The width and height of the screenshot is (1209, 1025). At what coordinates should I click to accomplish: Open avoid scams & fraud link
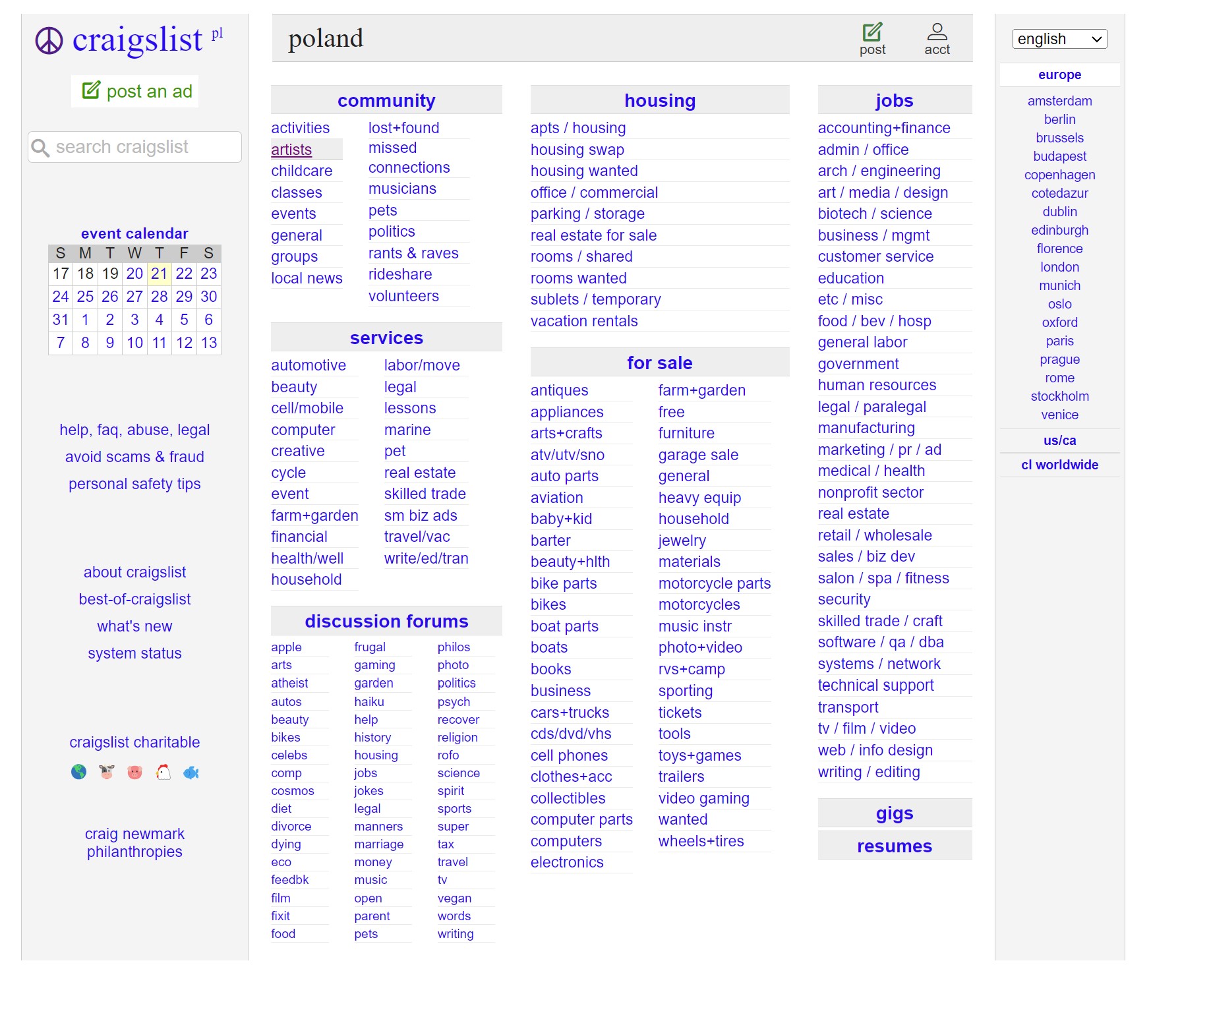tap(134, 457)
